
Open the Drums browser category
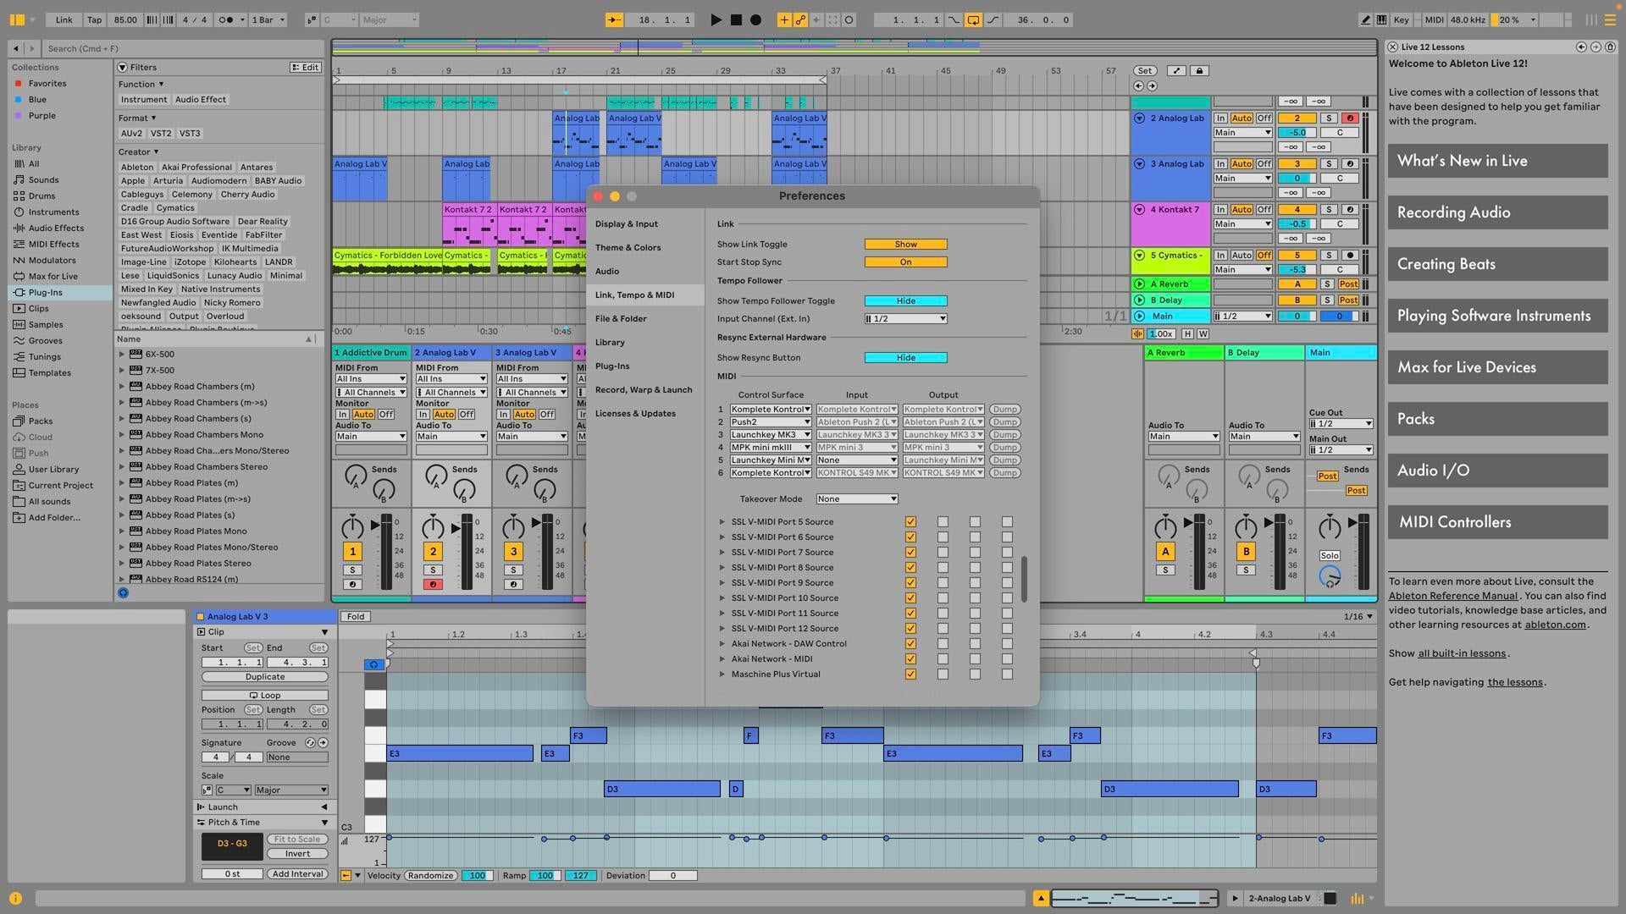pyautogui.click(x=39, y=195)
